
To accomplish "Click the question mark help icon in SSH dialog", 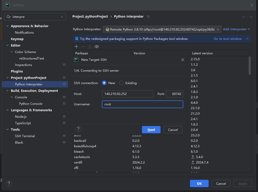I will pyautogui.click(x=78, y=129).
